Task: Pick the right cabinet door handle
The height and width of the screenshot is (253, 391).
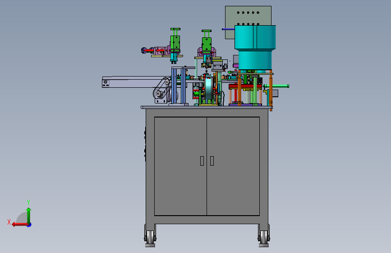Action: [212, 161]
